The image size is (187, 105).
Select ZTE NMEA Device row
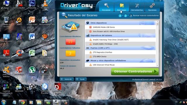(x=120, y=57)
